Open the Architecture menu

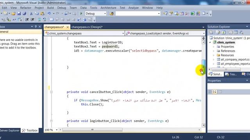coord(108,8)
